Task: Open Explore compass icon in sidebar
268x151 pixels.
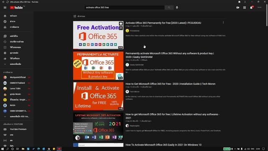Action: click(5, 21)
